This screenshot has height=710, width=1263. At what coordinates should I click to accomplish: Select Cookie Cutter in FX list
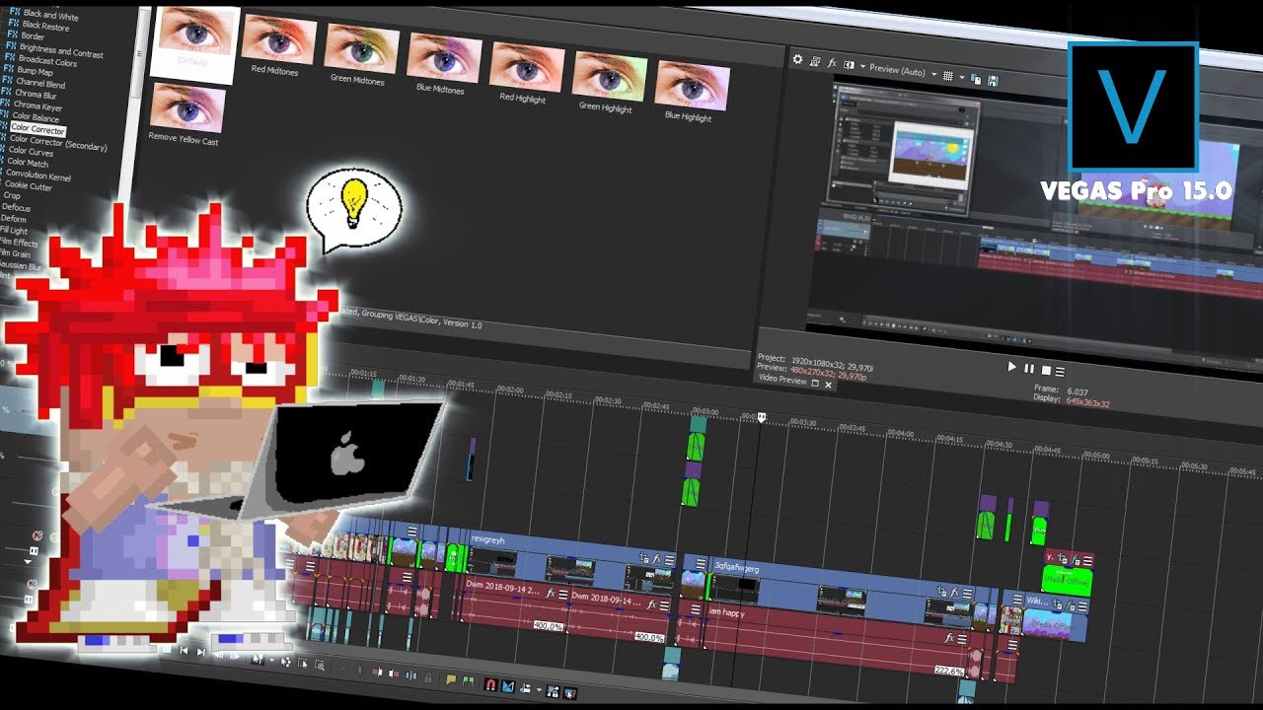coord(28,185)
